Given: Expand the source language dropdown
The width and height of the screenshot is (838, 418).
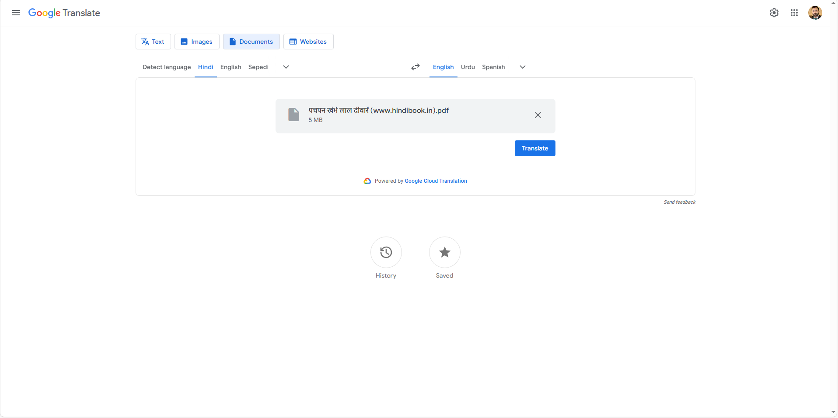Looking at the screenshot, I should click(286, 67).
